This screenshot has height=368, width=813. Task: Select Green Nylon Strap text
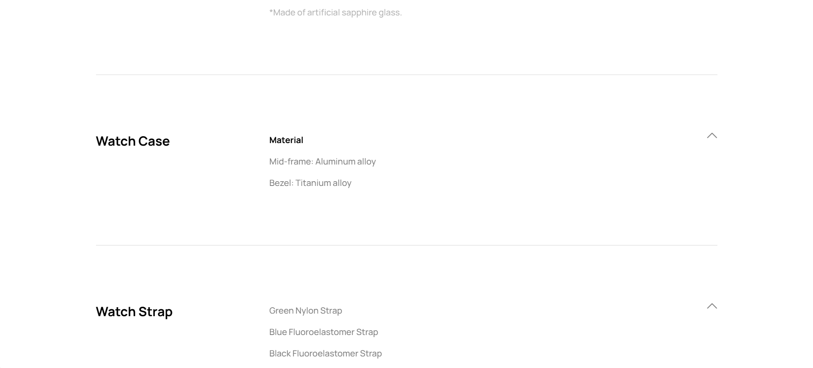(x=306, y=311)
